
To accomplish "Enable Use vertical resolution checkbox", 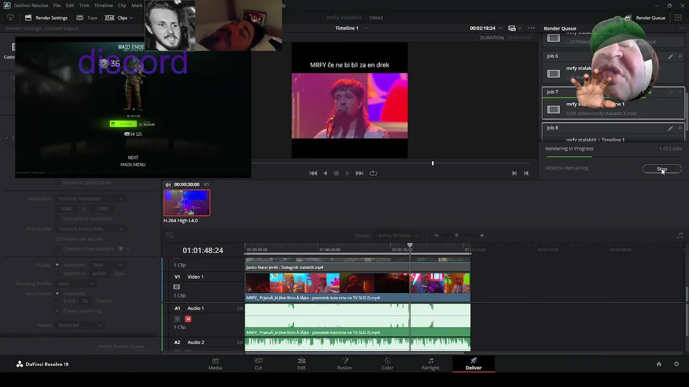I will 58,219.
